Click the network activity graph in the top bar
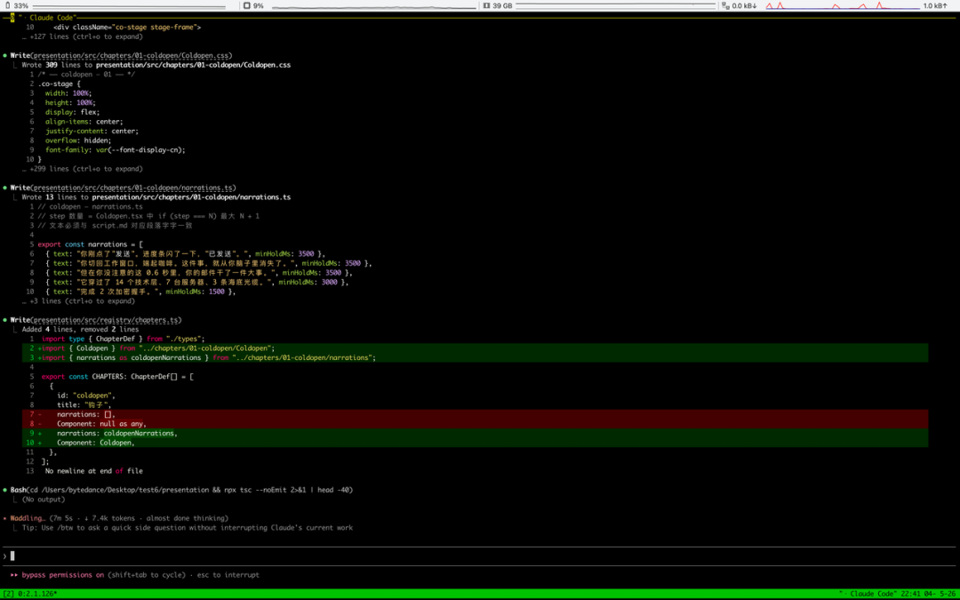 point(842,5)
